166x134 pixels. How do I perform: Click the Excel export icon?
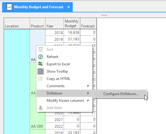coord(41,64)
